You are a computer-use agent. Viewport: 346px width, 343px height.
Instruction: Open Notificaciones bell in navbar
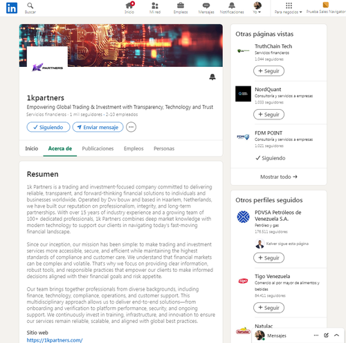tap(232, 8)
